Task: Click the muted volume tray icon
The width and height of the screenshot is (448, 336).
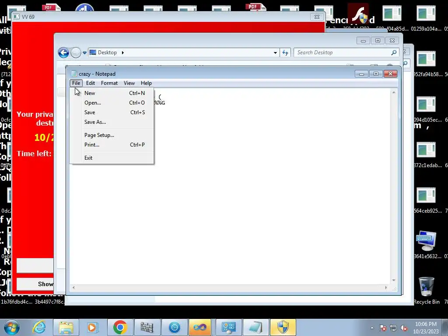Action: tap(404, 328)
